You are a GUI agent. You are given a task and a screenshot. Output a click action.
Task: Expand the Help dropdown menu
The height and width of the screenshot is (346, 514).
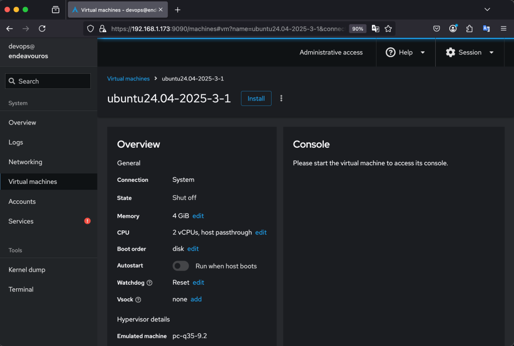406,52
